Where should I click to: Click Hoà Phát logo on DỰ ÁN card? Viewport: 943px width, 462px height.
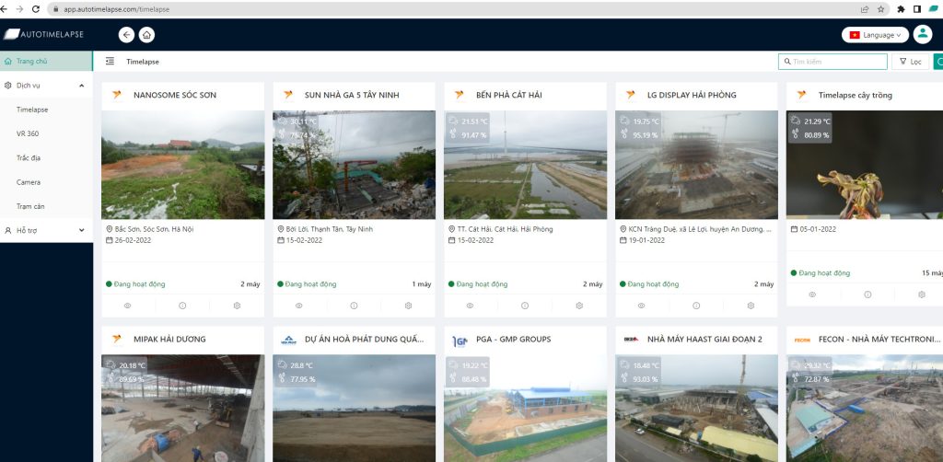tap(288, 340)
